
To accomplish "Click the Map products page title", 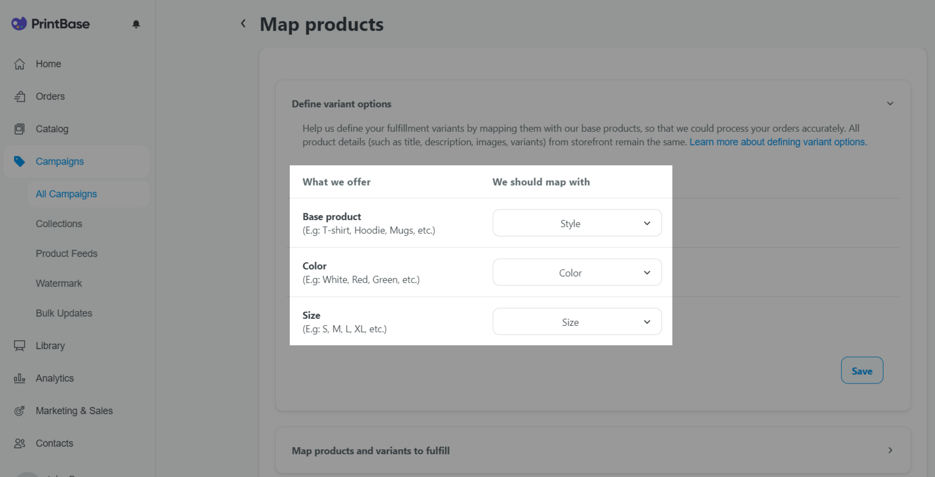I will (x=321, y=25).
